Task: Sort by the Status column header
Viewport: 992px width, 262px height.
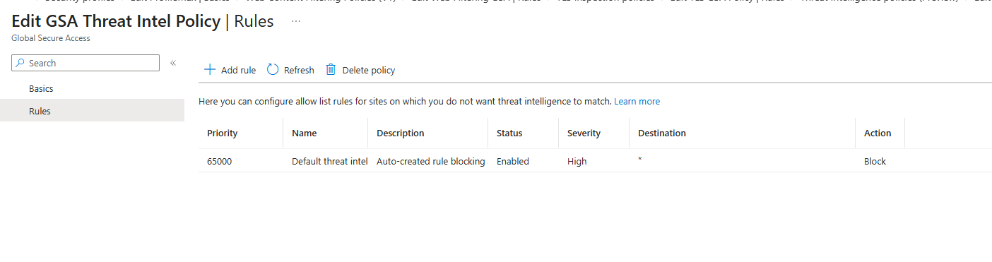Action: point(509,133)
